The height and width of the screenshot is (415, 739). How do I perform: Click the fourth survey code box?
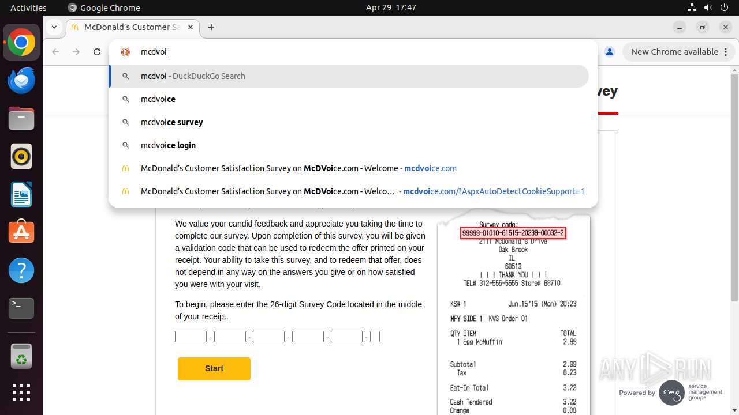pyautogui.click(x=308, y=337)
